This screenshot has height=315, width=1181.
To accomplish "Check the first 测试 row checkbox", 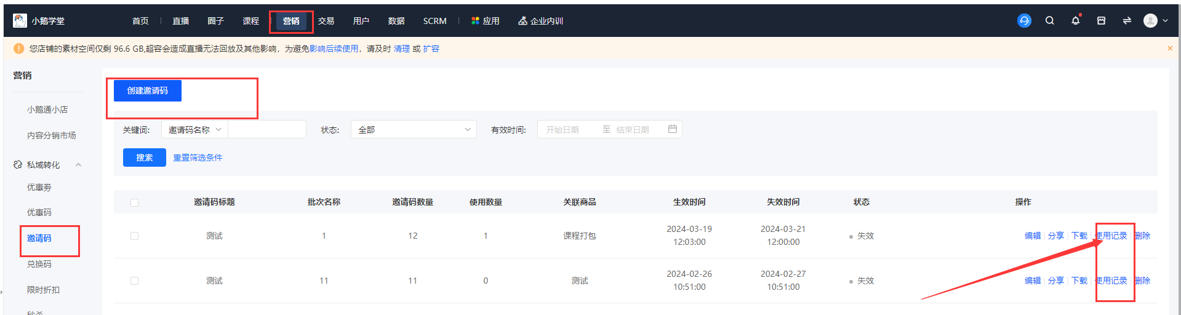I will (x=135, y=236).
